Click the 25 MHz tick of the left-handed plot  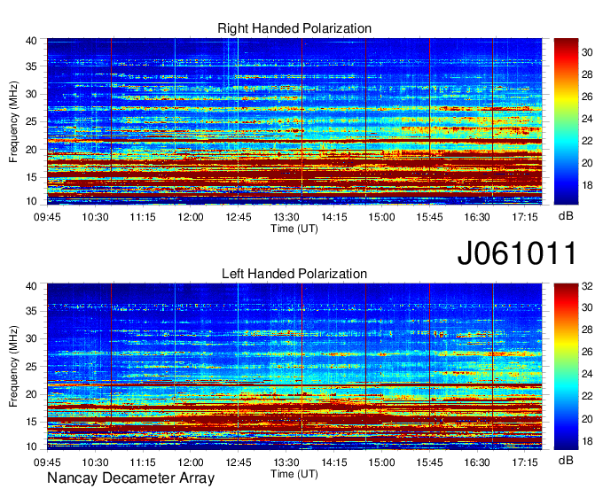31,367
